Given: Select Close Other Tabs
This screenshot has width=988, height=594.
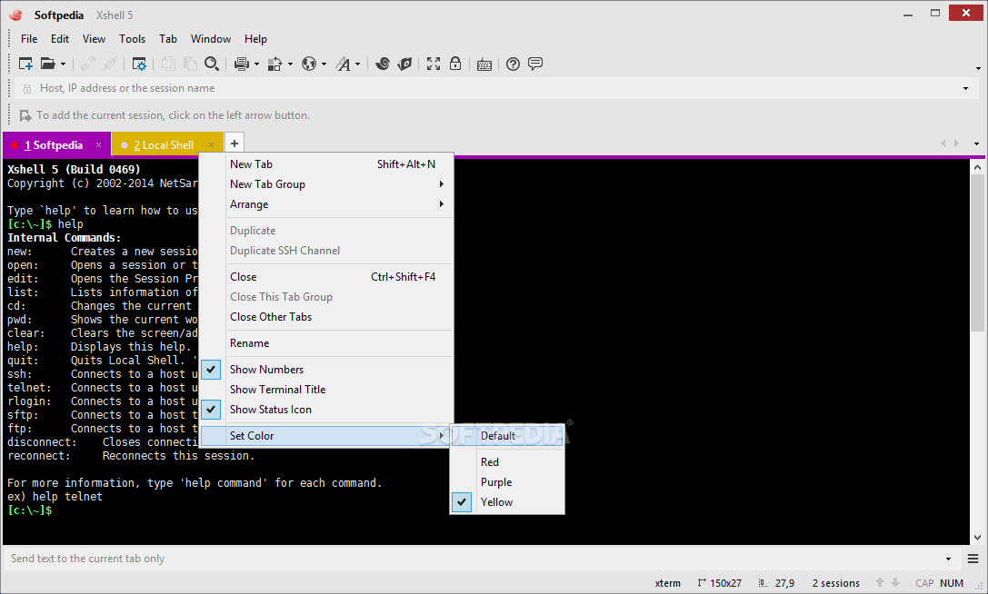Looking at the screenshot, I should [326, 318].
